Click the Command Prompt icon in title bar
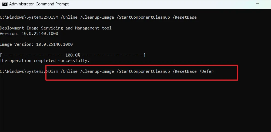The height and width of the screenshot is (132, 271). 4,4
